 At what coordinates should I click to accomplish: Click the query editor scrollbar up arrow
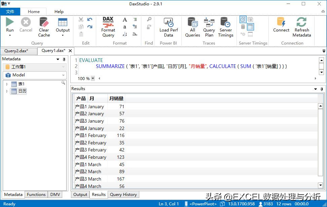point(321,60)
